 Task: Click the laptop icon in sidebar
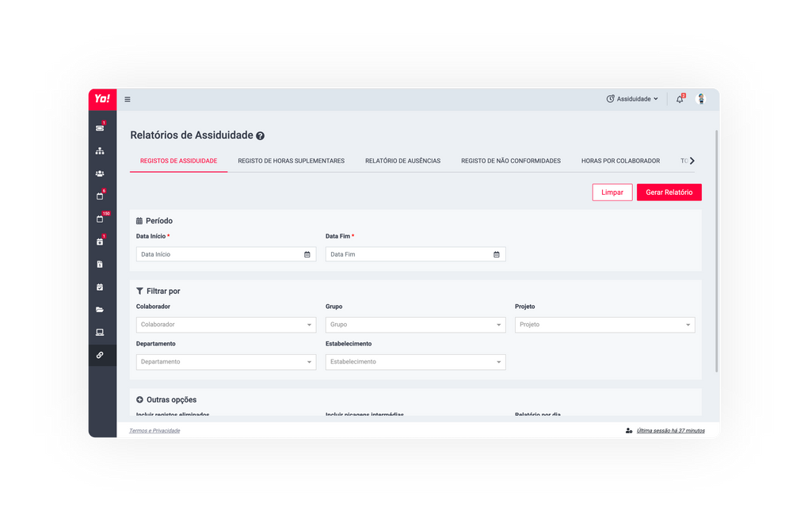[x=100, y=332]
